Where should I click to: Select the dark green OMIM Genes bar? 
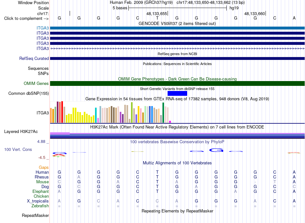point(177,83)
